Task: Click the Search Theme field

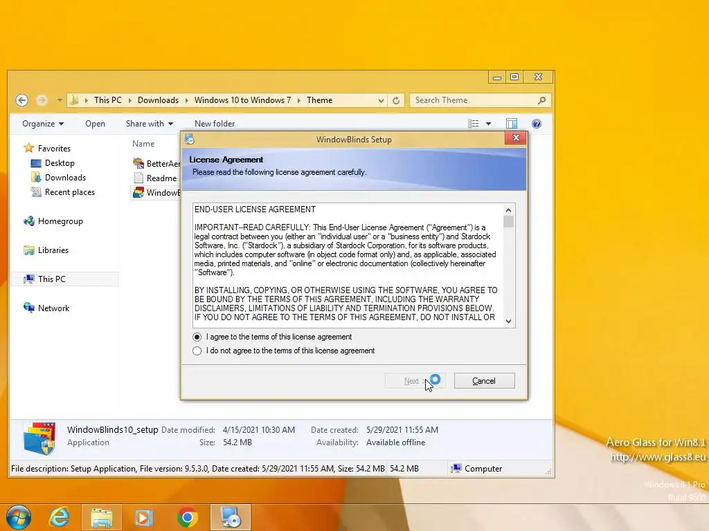Action: click(474, 100)
